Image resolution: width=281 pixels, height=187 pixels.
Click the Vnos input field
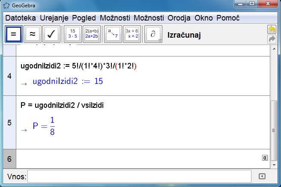(139, 176)
